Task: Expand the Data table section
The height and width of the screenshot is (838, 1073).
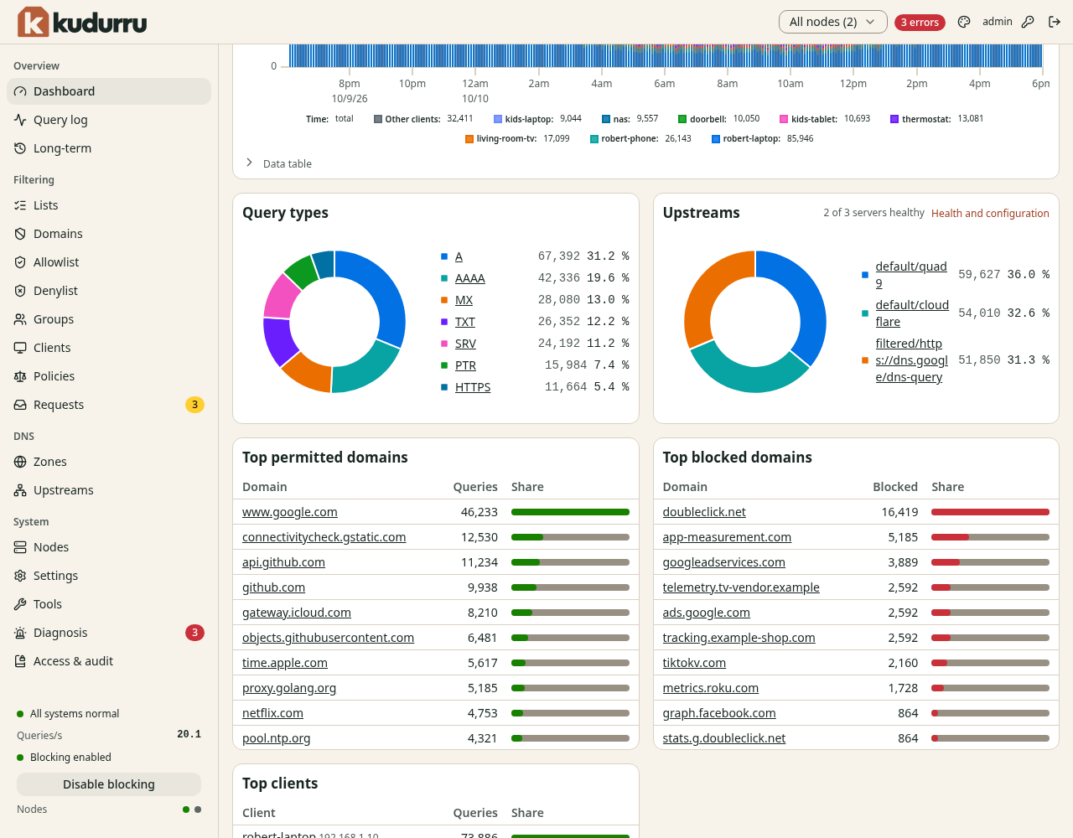Action: (x=280, y=163)
